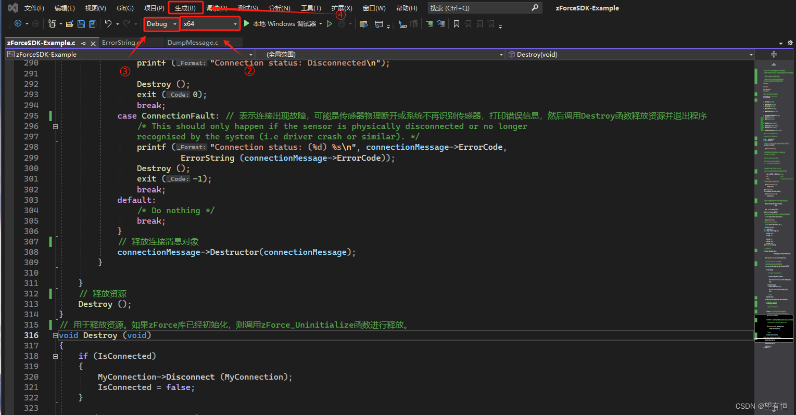The image size is (796, 415).
Task: Click the 'default:' label on line 303
Action: point(136,200)
